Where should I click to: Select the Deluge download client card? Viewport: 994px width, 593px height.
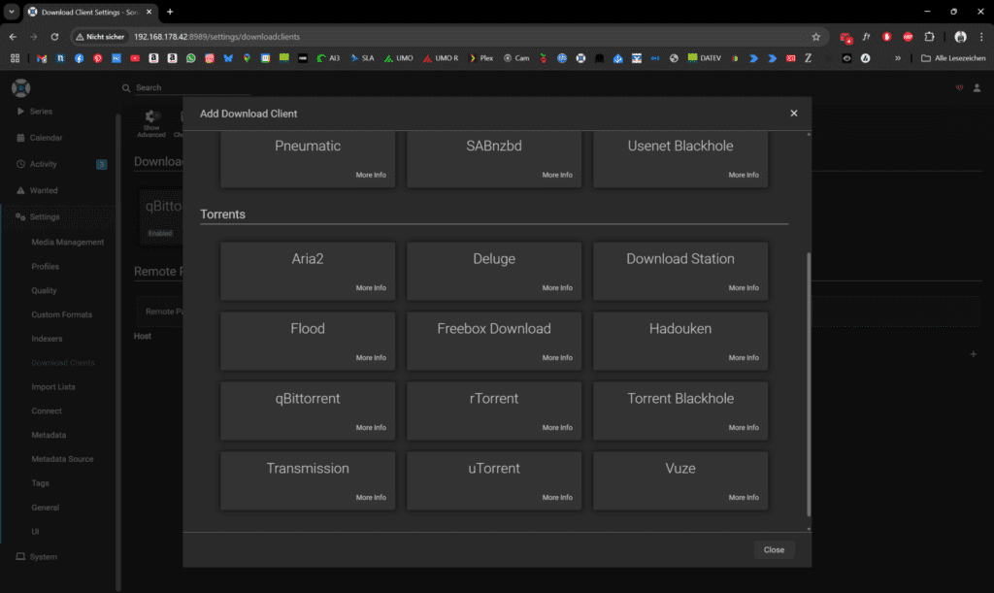click(494, 271)
